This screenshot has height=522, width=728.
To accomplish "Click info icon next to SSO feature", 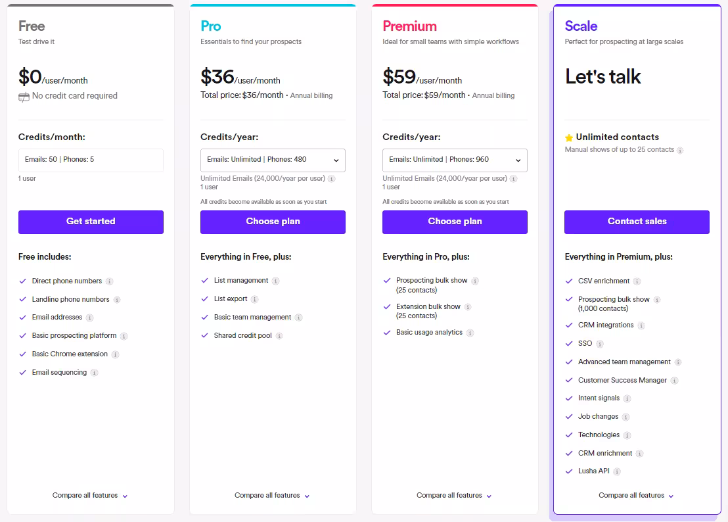I will click(600, 344).
